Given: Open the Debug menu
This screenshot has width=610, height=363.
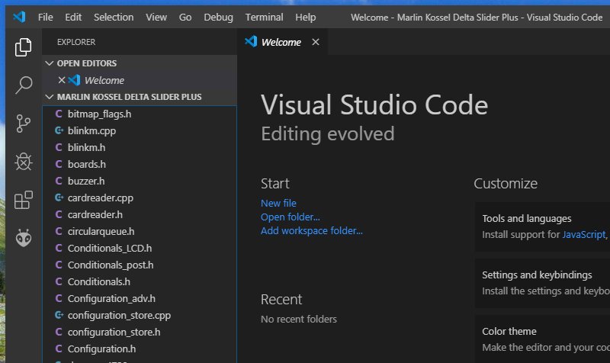Looking at the screenshot, I should coord(218,17).
